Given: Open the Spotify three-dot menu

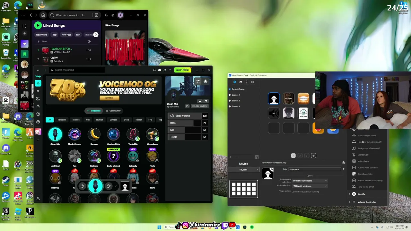Looking at the screenshot, I should click(x=23, y=15).
